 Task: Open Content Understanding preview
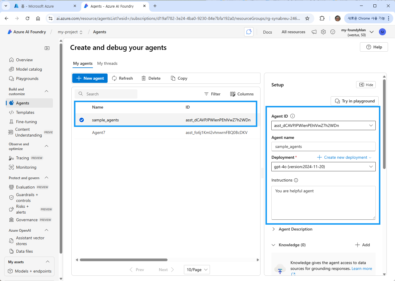(29, 132)
